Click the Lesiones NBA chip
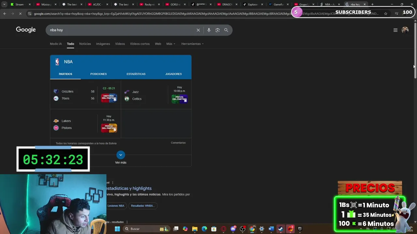The width and height of the screenshot is (417, 234). click(x=116, y=206)
